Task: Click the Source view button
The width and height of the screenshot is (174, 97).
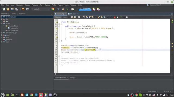Action: pyautogui.click(x=58, y=17)
